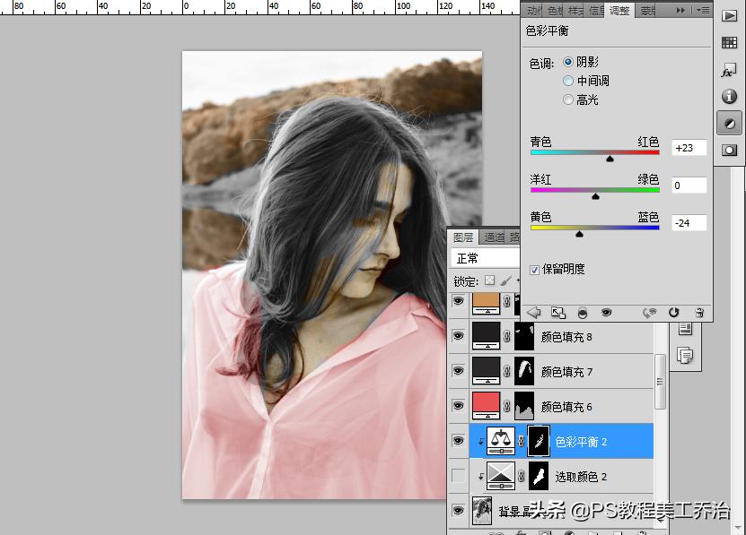Show the 选取颜色 2 layer
This screenshot has height=535, width=746.
point(459,476)
